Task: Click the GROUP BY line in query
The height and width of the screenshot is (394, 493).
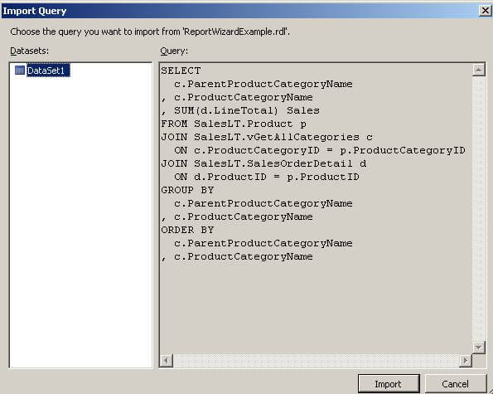Action: (187, 190)
